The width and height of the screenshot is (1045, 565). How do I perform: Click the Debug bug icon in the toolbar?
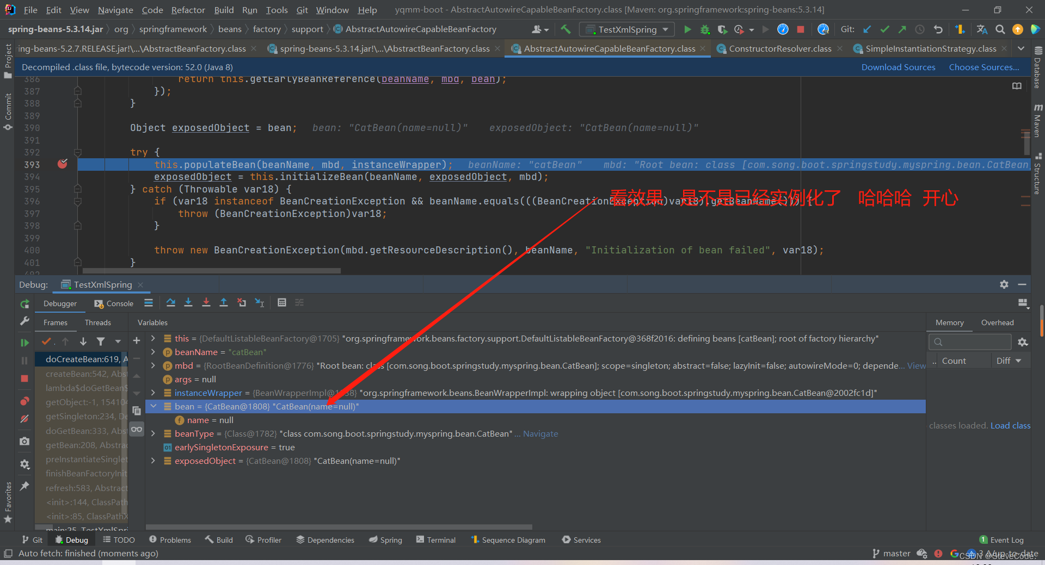pyautogui.click(x=705, y=29)
